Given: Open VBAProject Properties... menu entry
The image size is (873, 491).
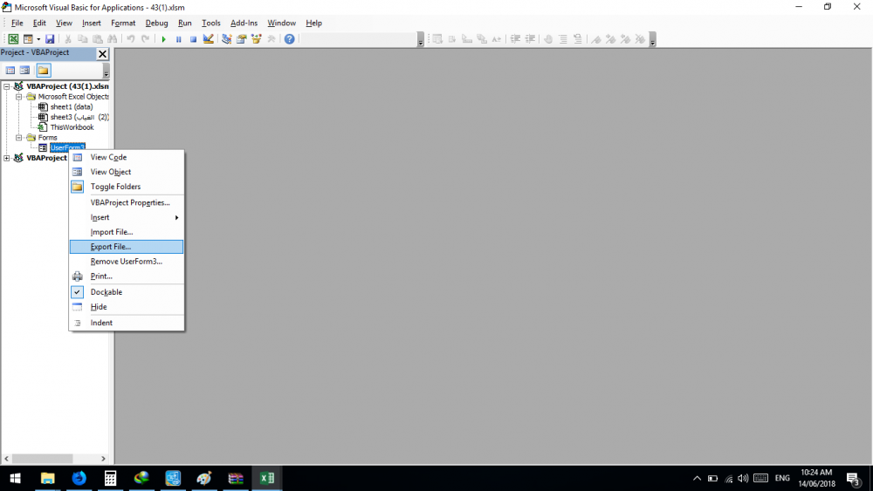Looking at the screenshot, I should coord(127,202).
